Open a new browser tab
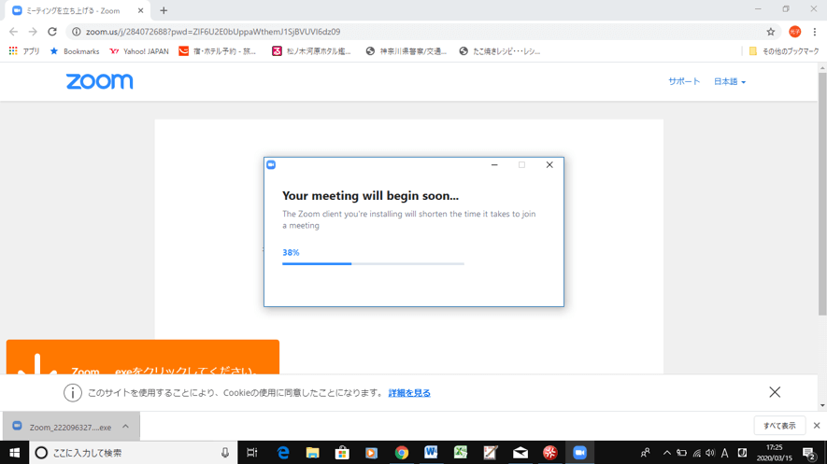Viewport: 827px width, 464px height. [x=164, y=10]
